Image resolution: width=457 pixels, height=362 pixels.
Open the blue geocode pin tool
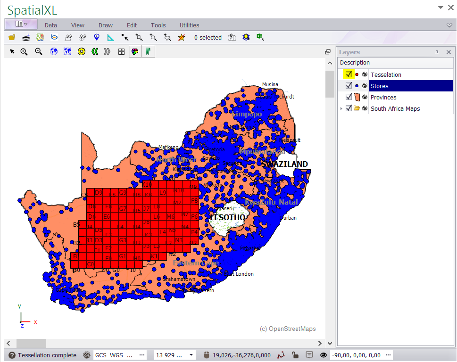[x=97, y=37]
